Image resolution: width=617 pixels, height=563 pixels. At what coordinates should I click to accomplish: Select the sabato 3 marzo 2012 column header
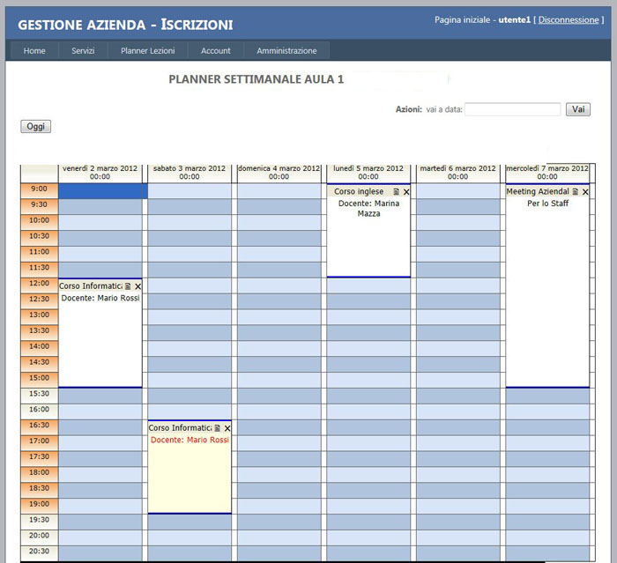[x=190, y=173]
